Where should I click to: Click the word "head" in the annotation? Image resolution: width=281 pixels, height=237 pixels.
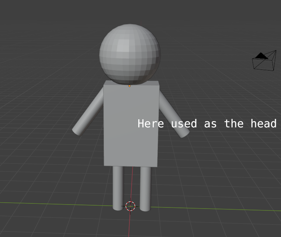coord(263,124)
